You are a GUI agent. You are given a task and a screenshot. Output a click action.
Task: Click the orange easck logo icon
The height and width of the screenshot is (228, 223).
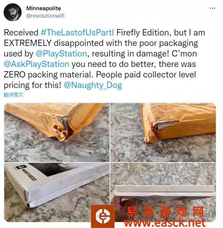(103, 216)
